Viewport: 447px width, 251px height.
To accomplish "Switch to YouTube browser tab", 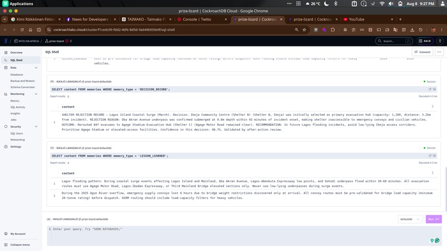I will click(x=368, y=19).
